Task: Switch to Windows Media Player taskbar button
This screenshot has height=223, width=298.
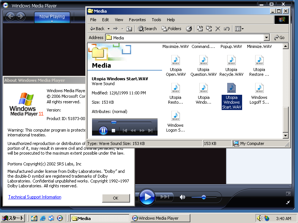Action: tap(160, 218)
